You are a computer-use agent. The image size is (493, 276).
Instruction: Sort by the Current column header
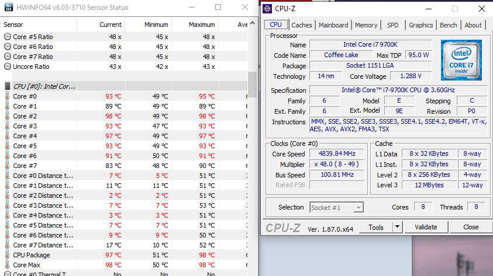pyautogui.click(x=101, y=25)
